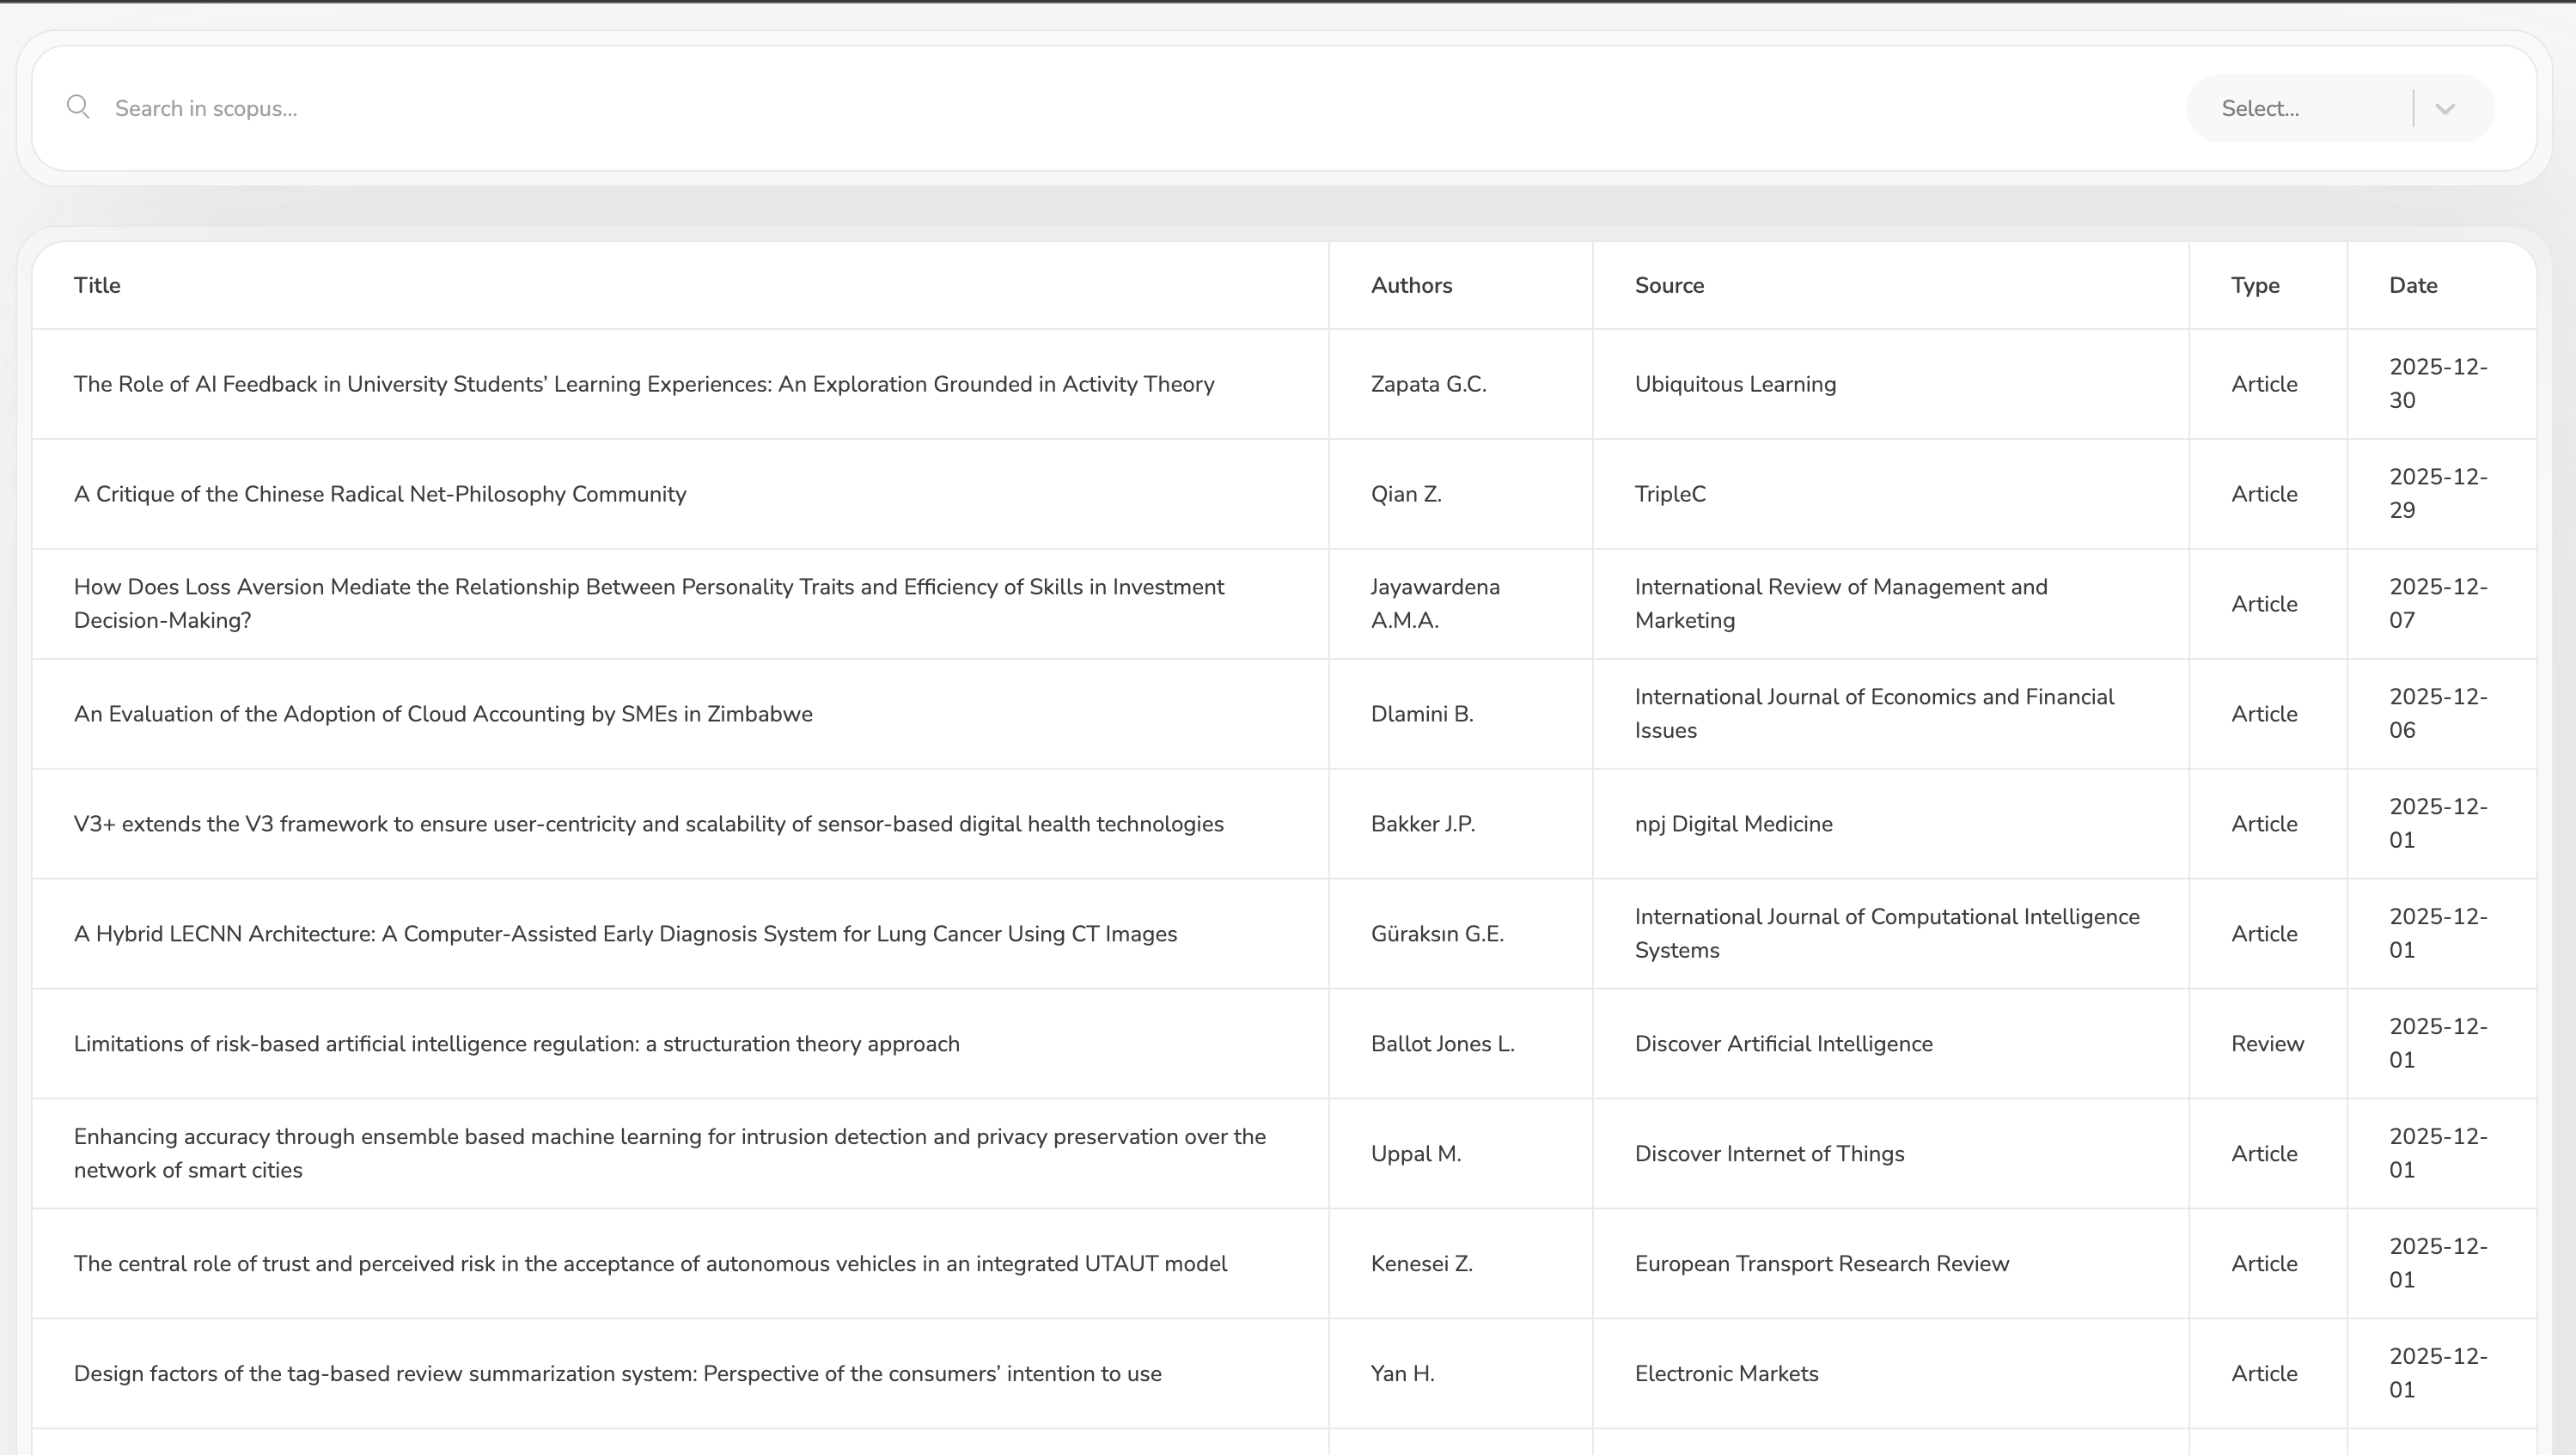Click the dropdown chevron arrow

coord(2445,109)
